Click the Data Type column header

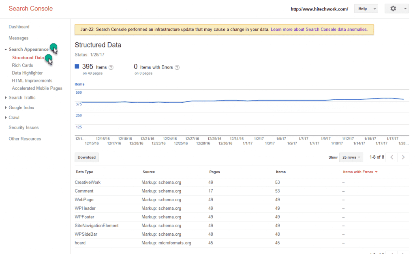(84, 172)
